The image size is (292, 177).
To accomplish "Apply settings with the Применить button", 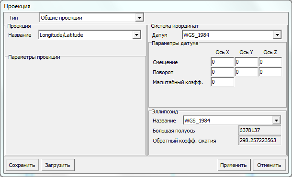I will tap(234, 165).
